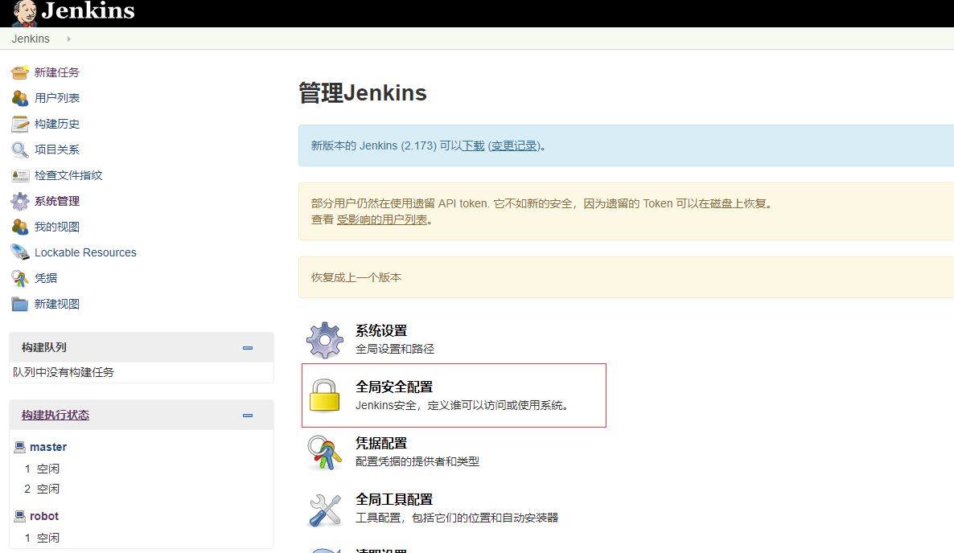Viewport: 954px width, 553px height.
Task: Click the 全局安全配置 padlock icon
Action: [x=324, y=395]
